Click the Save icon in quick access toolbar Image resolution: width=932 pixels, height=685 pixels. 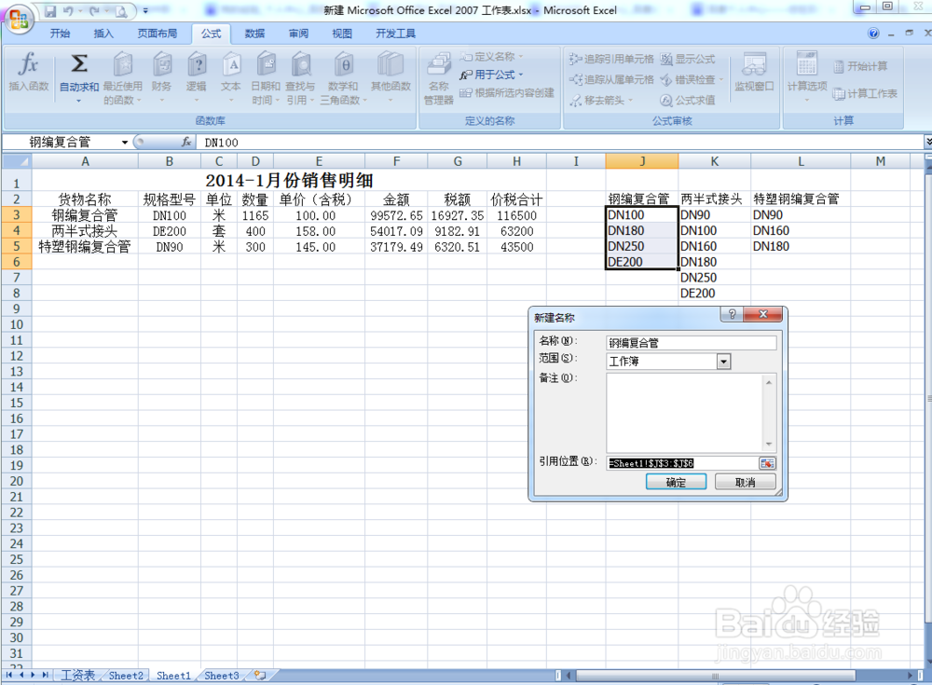click(x=50, y=10)
